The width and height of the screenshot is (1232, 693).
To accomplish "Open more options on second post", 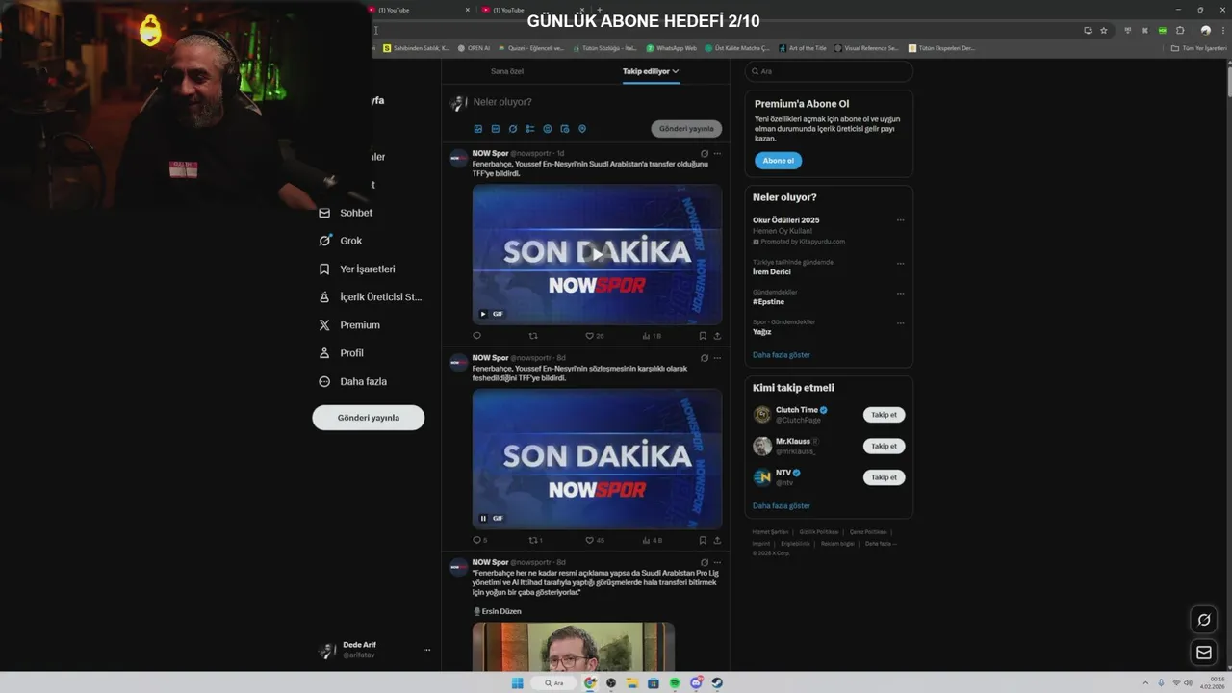I will tap(717, 358).
